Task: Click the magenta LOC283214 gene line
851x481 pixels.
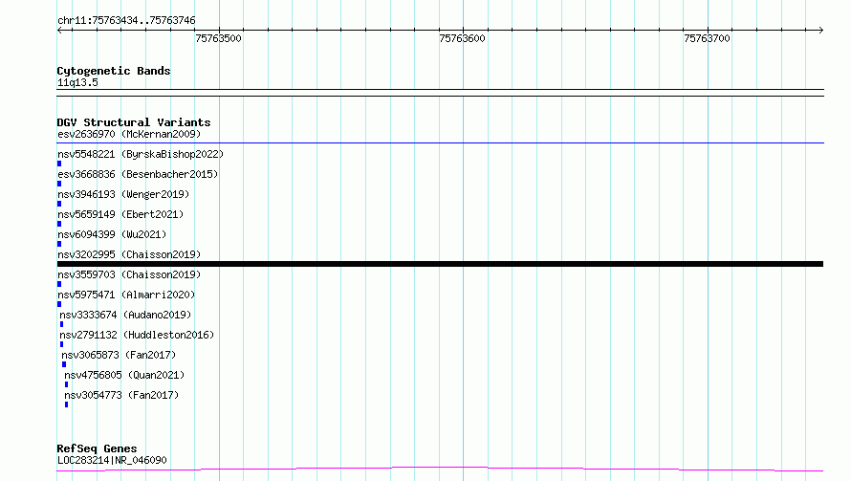Action: tap(440, 470)
